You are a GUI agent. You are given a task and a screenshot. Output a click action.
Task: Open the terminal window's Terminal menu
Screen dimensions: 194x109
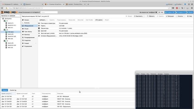(x=153, y=74)
